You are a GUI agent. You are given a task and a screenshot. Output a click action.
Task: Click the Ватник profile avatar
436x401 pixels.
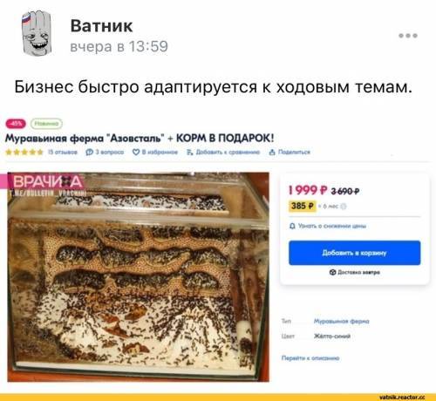coord(37,33)
